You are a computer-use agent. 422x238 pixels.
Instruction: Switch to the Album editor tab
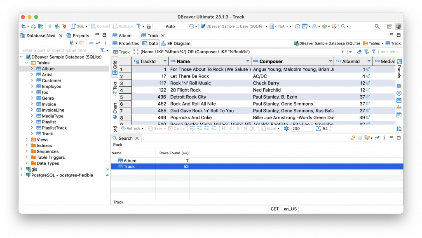click(122, 35)
